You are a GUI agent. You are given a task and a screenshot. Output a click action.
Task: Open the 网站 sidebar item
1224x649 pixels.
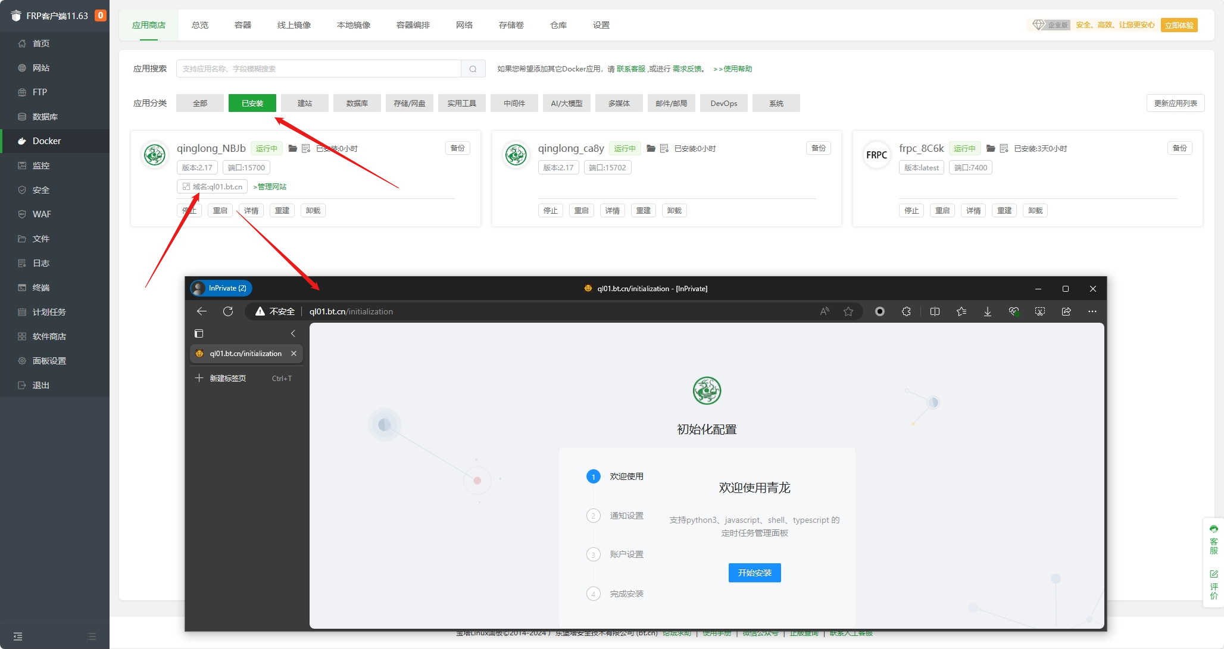[55, 68]
